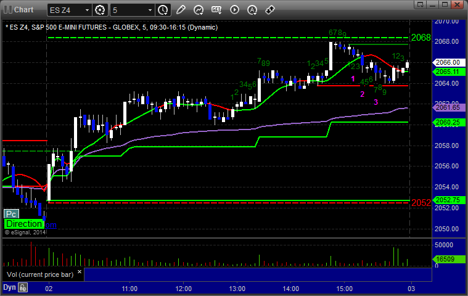Click the green 2065.11 price tag

coord(448,72)
